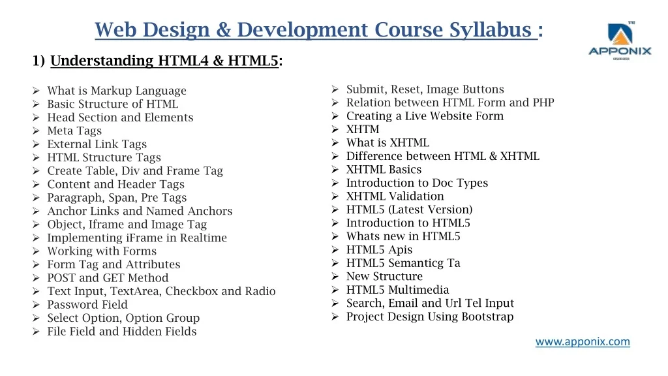Click Difference between HTML & XHTML text
The image size is (668, 376).
[442, 156]
